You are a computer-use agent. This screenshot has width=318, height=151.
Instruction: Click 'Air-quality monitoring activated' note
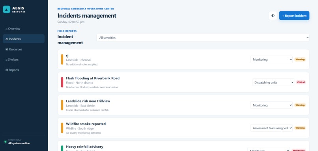(84, 133)
